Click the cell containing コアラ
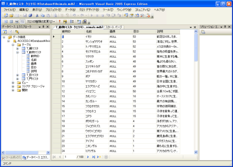Screen dimensions: 233x167 coord(97,116)
